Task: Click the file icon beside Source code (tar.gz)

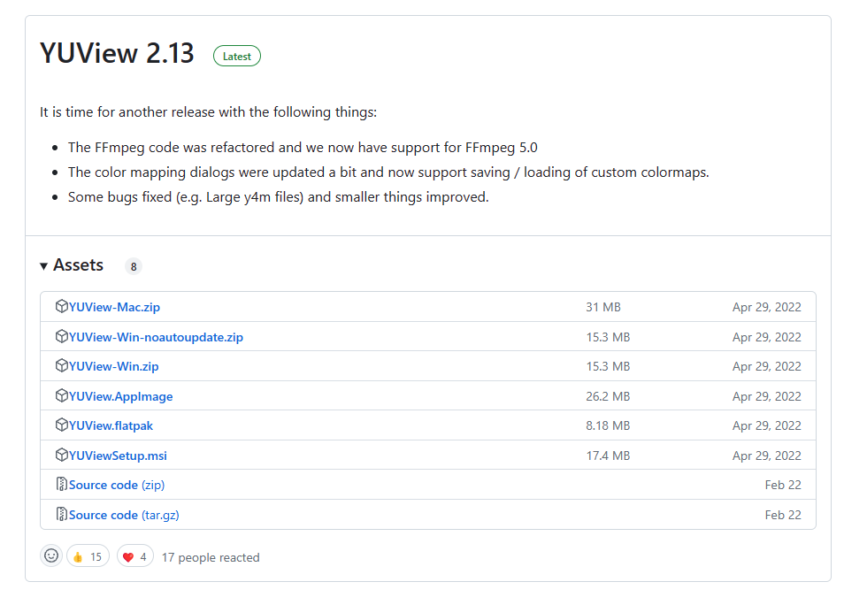Action: tap(61, 514)
